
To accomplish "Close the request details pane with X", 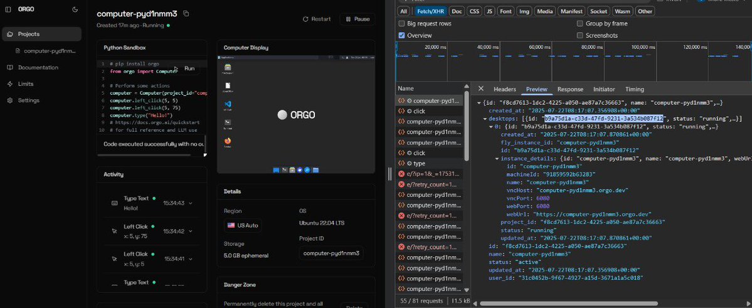I will click(481, 89).
